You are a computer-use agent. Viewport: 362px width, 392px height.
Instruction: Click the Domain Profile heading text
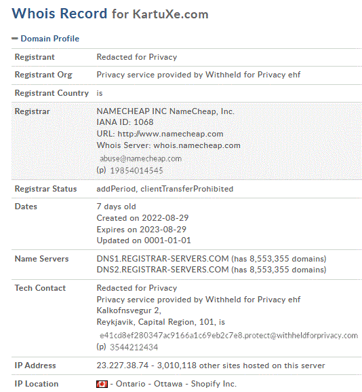click(x=50, y=39)
